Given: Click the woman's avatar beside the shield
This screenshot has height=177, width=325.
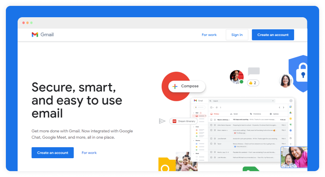Looking at the screenshot, I should click(285, 80).
